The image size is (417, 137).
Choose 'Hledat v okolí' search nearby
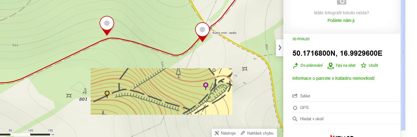pyautogui.click(x=346, y=119)
